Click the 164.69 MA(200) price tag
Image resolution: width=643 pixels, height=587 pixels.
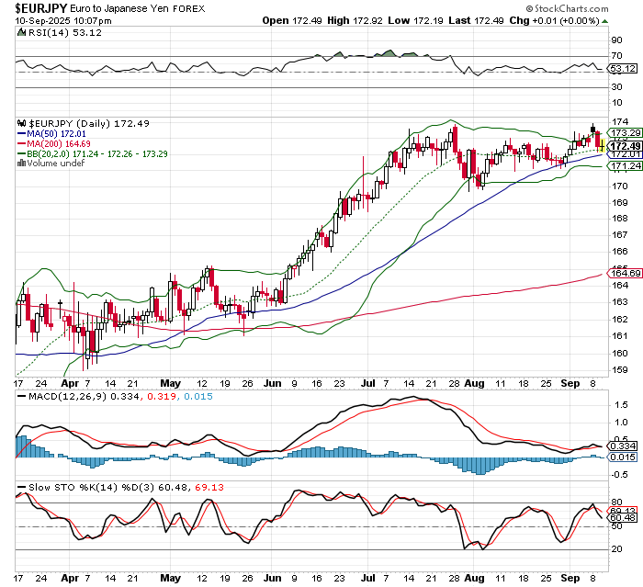[x=625, y=273]
